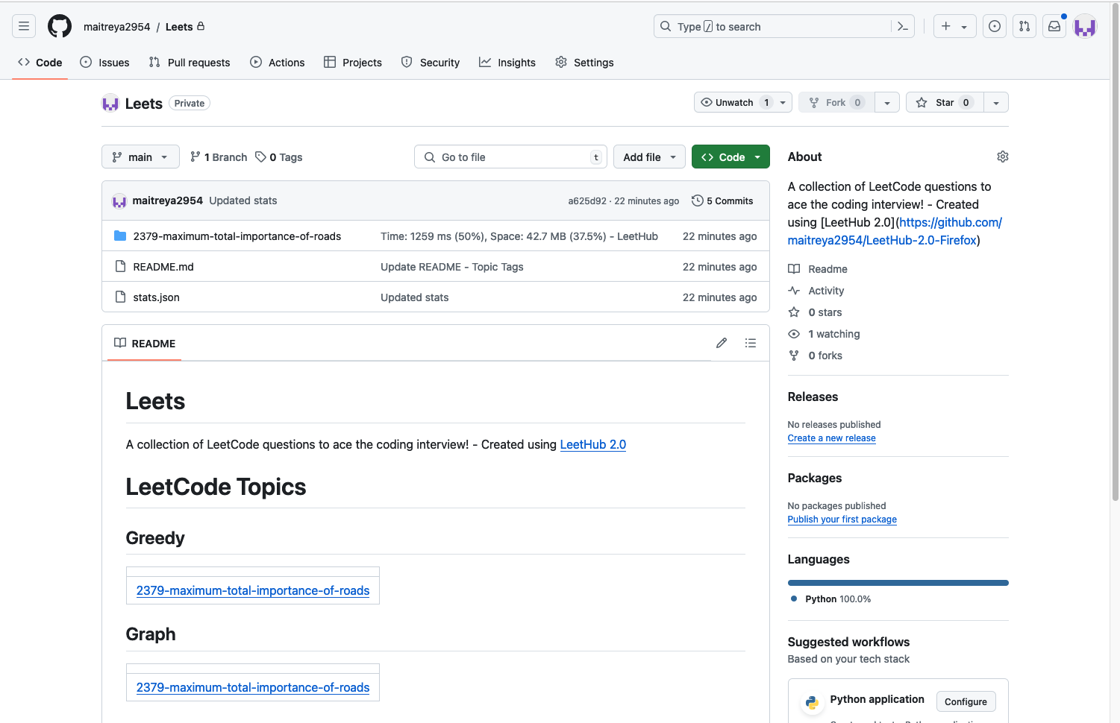
Task: Open the command palette icon
Action: [x=903, y=26]
